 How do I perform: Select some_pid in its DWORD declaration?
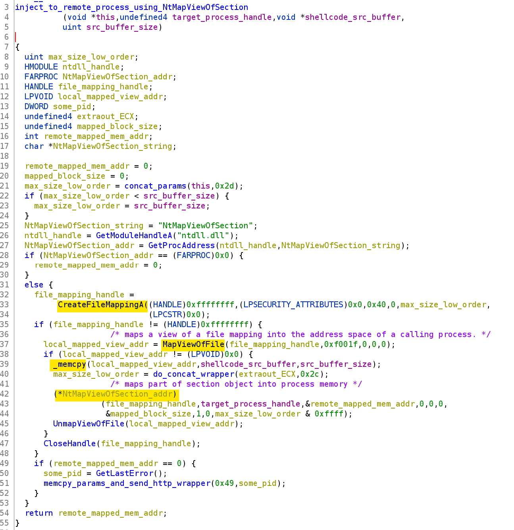pyautogui.click(x=72, y=106)
